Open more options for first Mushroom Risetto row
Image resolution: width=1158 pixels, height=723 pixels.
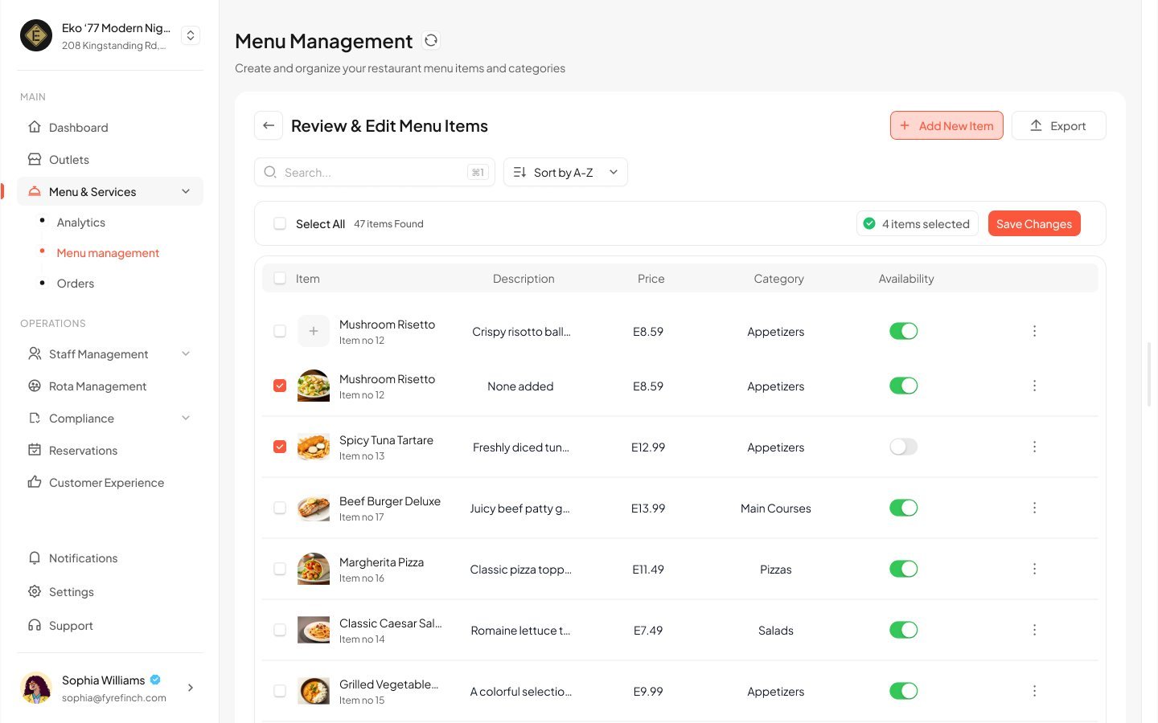point(1034,331)
